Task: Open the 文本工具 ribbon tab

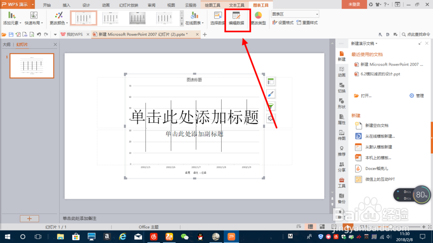Action: [x=237, y=5]
